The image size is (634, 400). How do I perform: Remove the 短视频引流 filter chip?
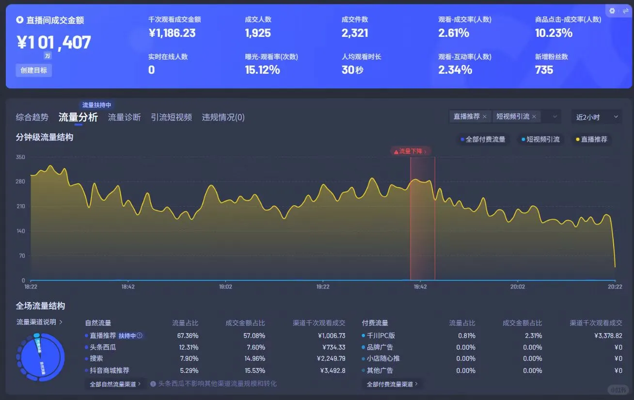[534, 116]
